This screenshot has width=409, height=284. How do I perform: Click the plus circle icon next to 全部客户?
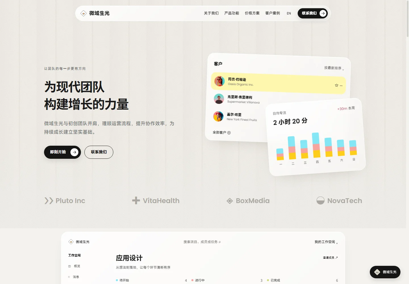tap(229, 133)
